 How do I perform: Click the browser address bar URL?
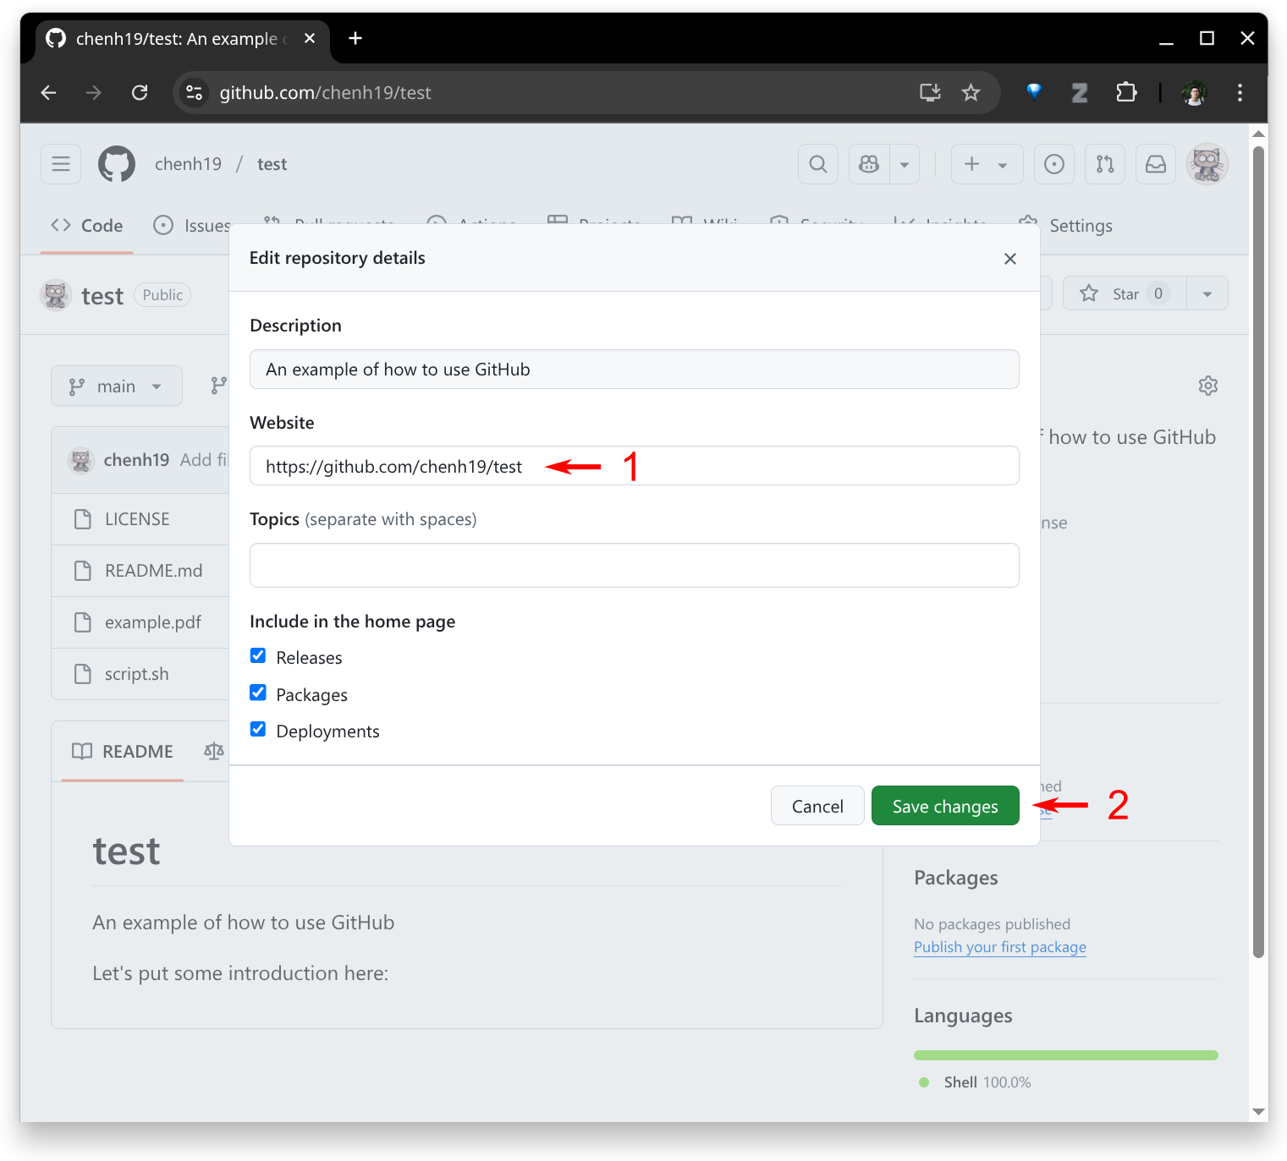click(x=326, y=92)
